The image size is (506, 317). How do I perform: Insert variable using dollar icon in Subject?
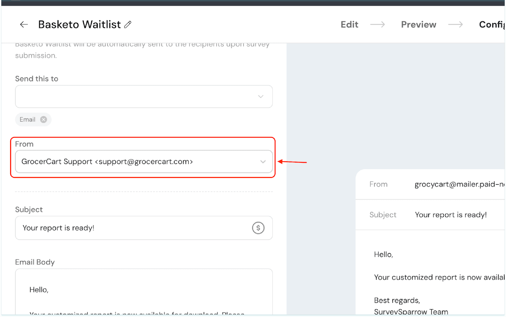[258, 228]
